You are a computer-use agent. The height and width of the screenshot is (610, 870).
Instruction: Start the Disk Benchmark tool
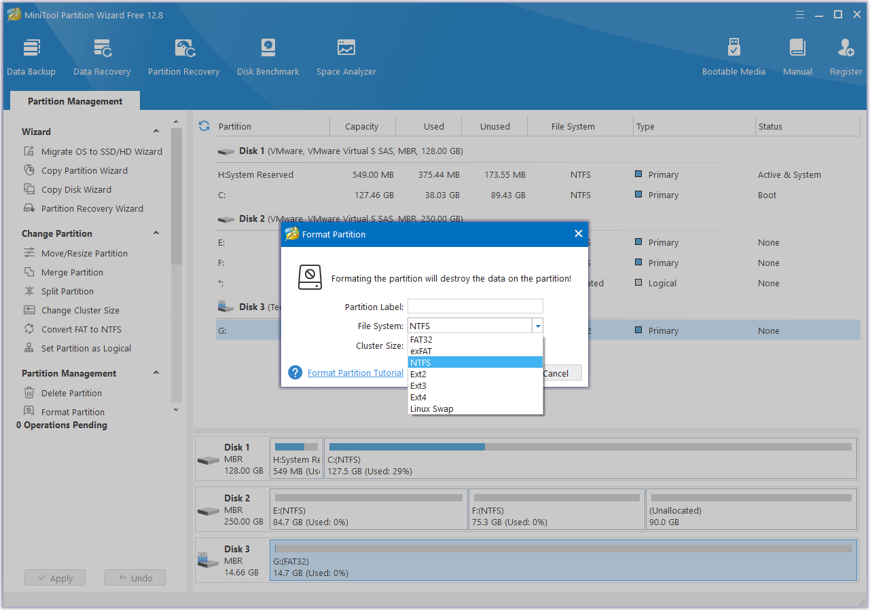click(268, 57)
